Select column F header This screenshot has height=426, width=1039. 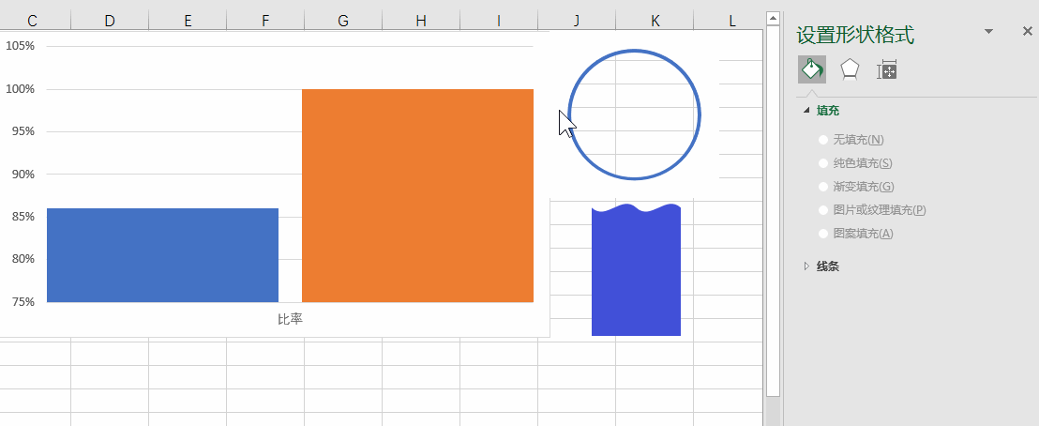pos(265,22)
